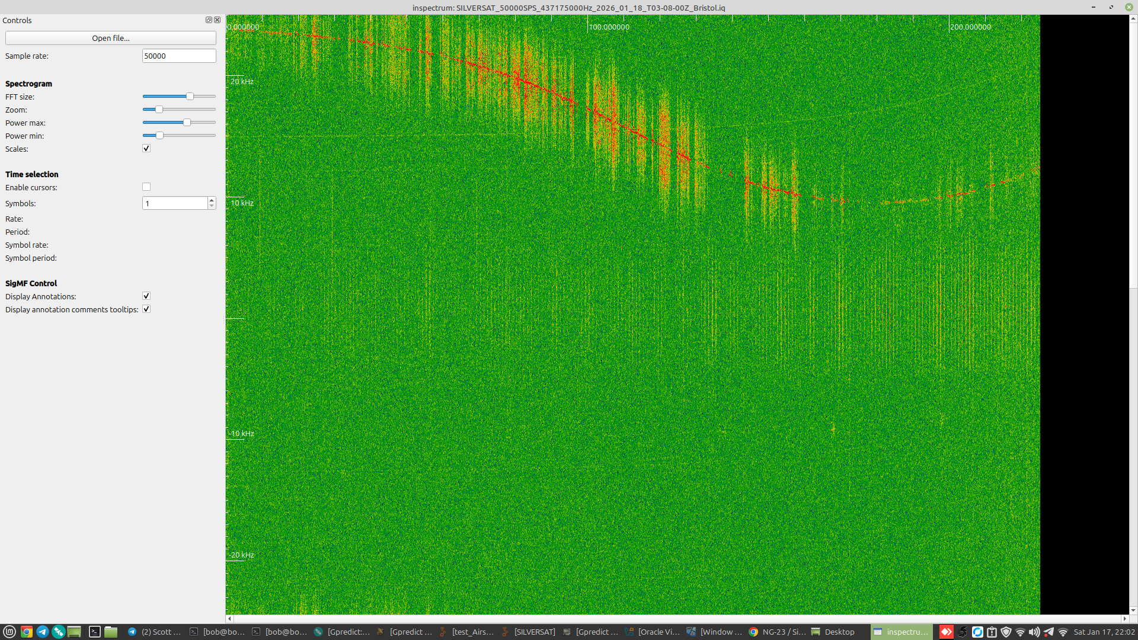Decrease Symbols value with down arrow
This screenshot has height=640, width=1138.
coord(212,206)
